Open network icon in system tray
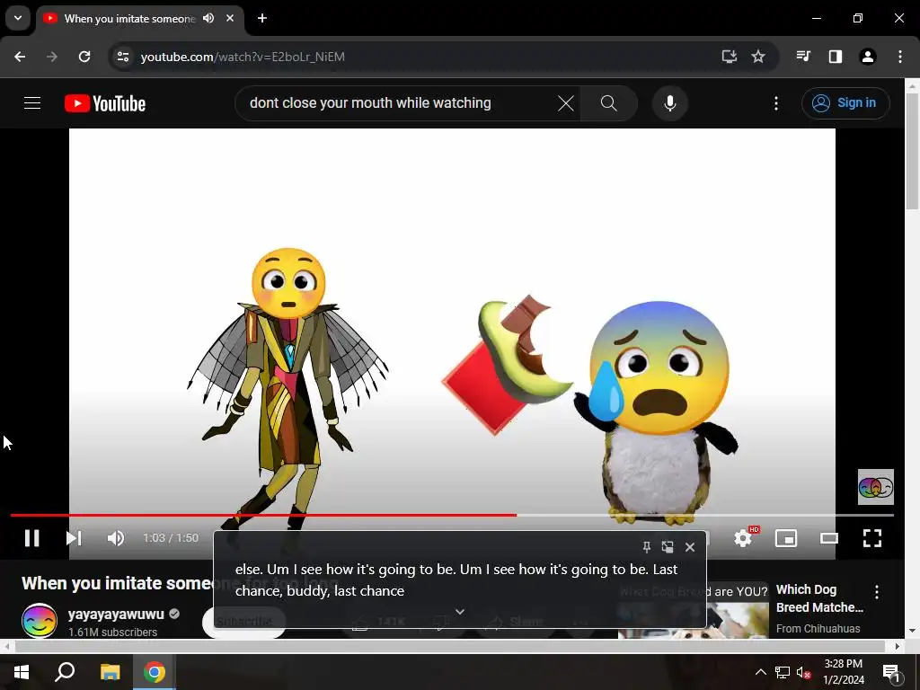Screen dimensions: 920x690 [783, 672]
